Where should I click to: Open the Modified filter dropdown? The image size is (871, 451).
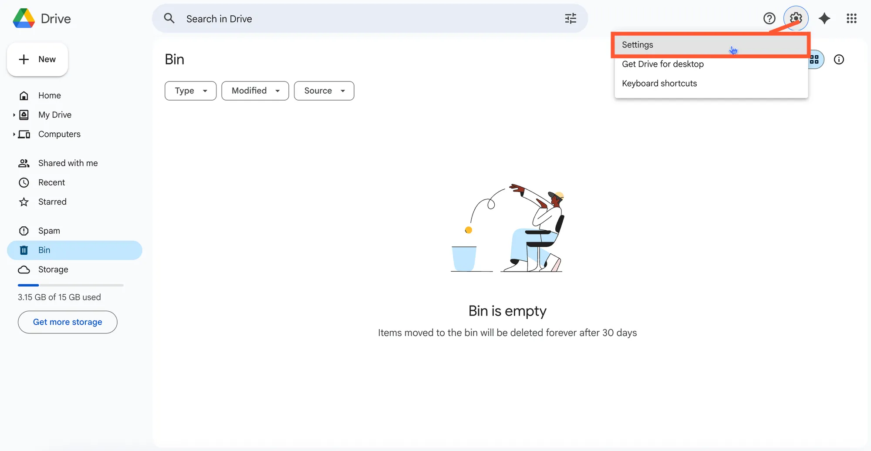255,91
